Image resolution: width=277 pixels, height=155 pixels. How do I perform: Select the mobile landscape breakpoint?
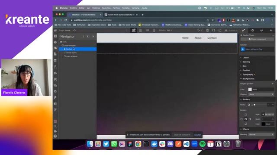click(x=147, y=30)
